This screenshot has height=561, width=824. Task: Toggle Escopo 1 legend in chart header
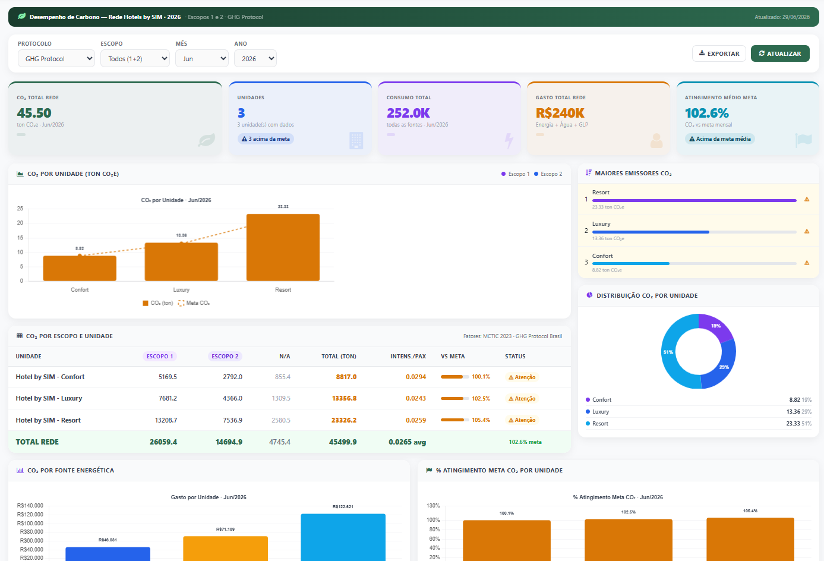coord(515,174)
